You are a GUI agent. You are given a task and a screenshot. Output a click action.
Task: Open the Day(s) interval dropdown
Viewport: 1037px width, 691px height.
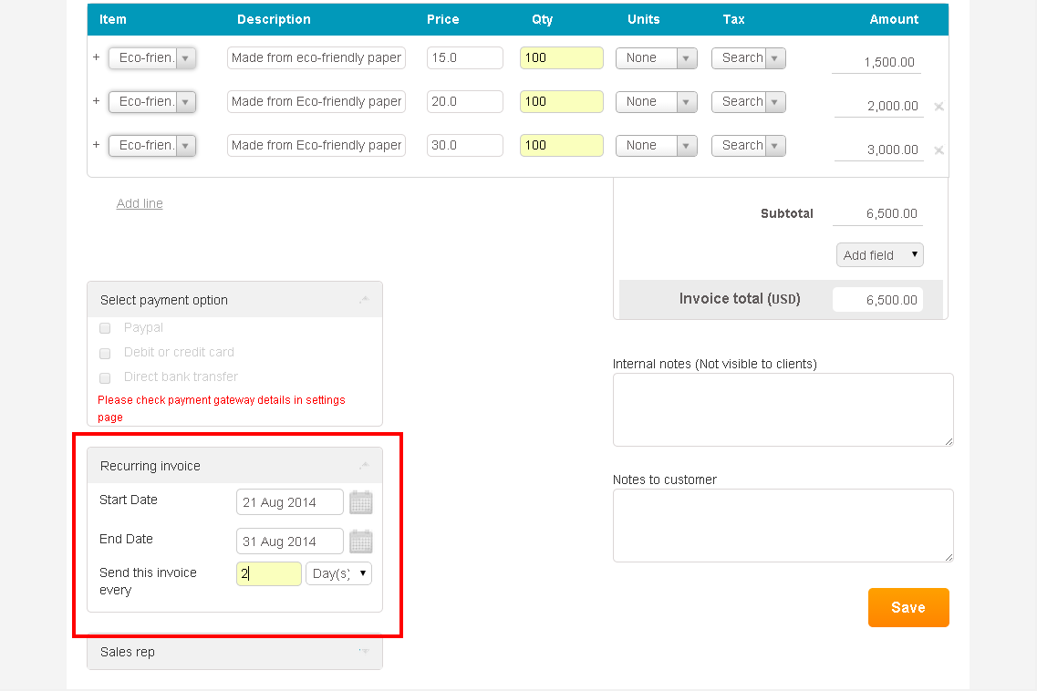coord(338,573)
